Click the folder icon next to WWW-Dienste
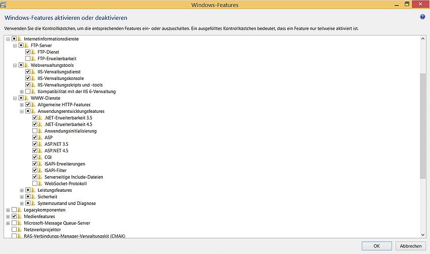 [x=27, y=98]
